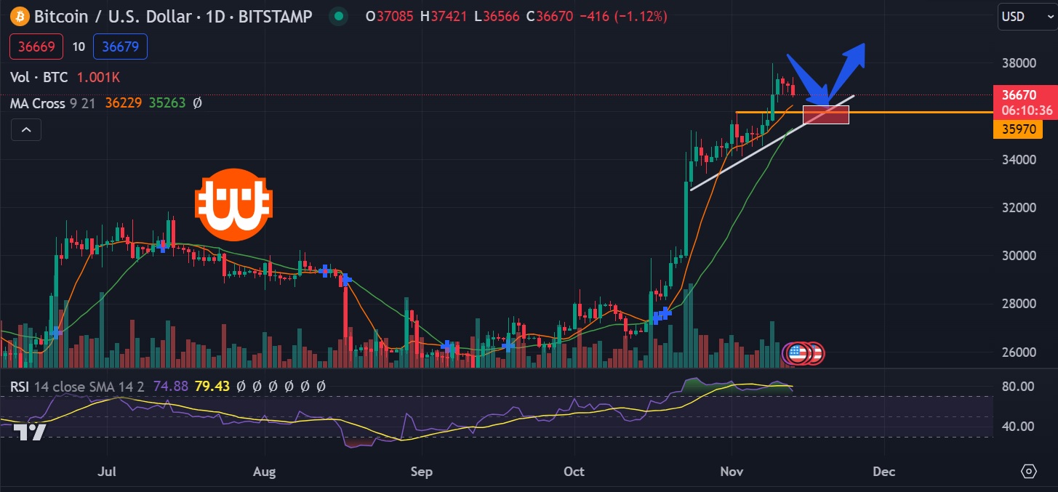This screenshot has width=1058, height=492.
Task: Click the Sep label on time axis
Action: (422, 472)
